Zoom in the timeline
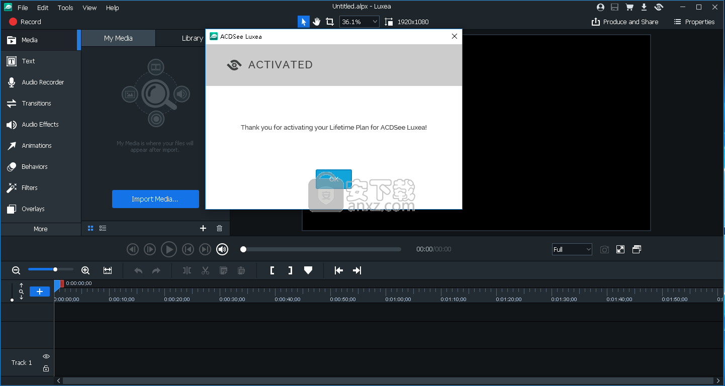 click(85, 270)
